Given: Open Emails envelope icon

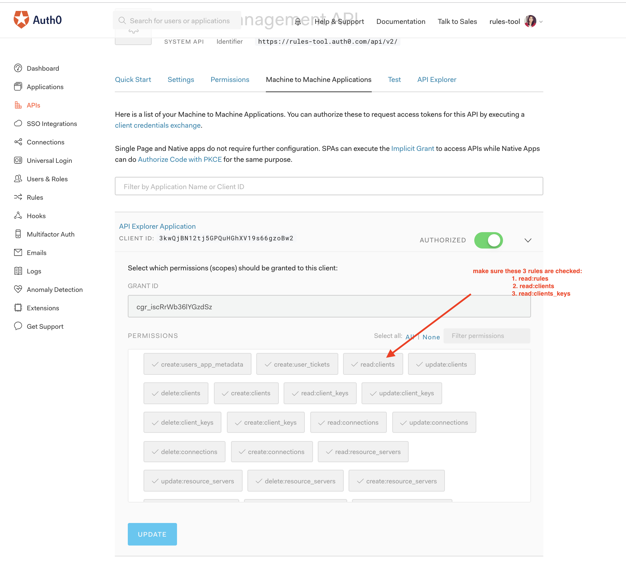Looking at the screenshot, I should click(x=18, y=253).
